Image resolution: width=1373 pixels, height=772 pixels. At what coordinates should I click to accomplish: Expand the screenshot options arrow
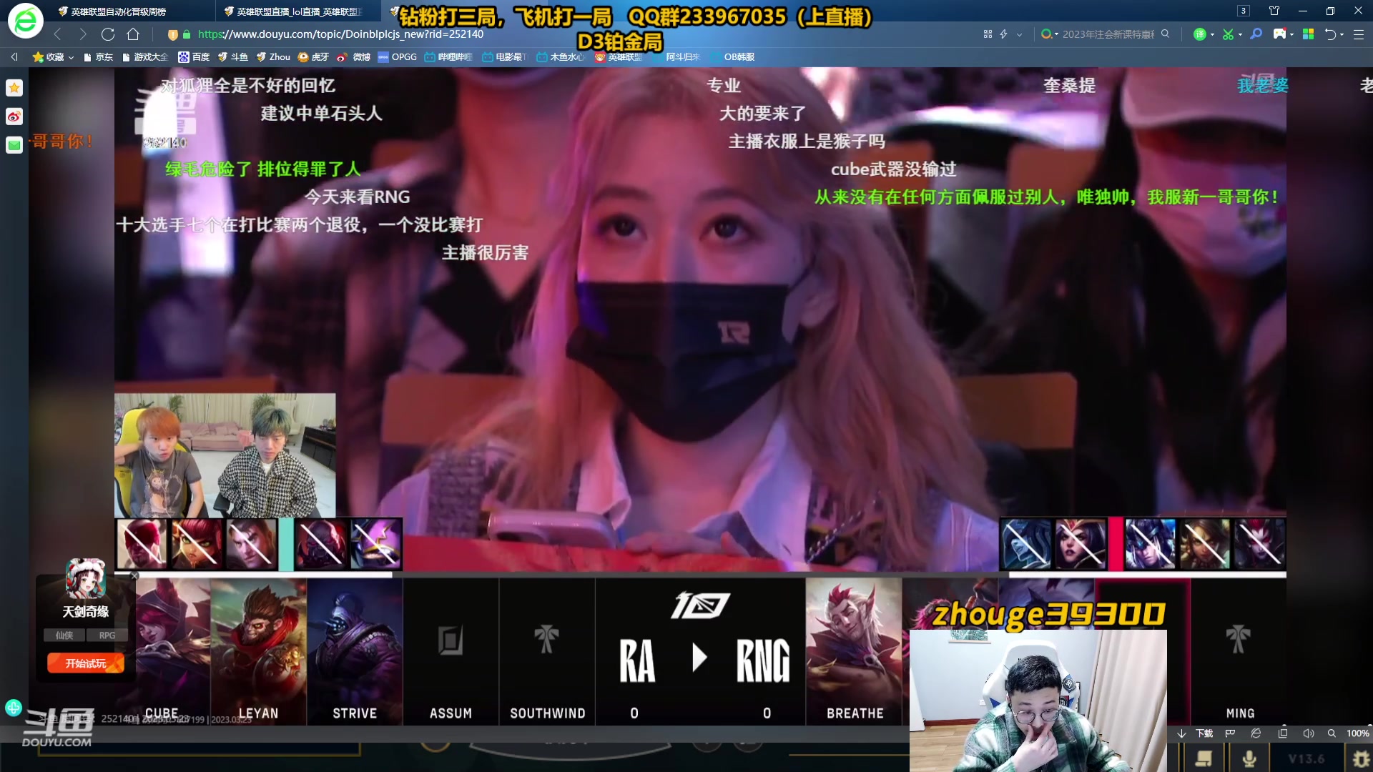(x=1240, y=35)
